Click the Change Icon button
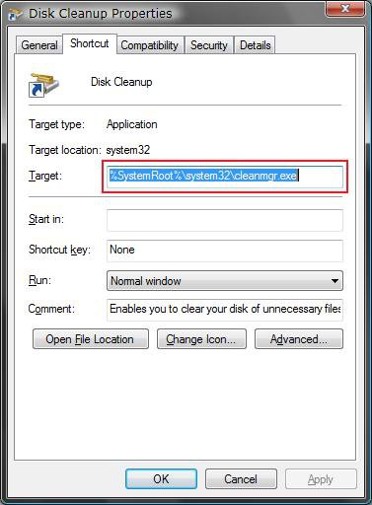The width and height of the screenshot is (372, 505). (x=201, y=339)
